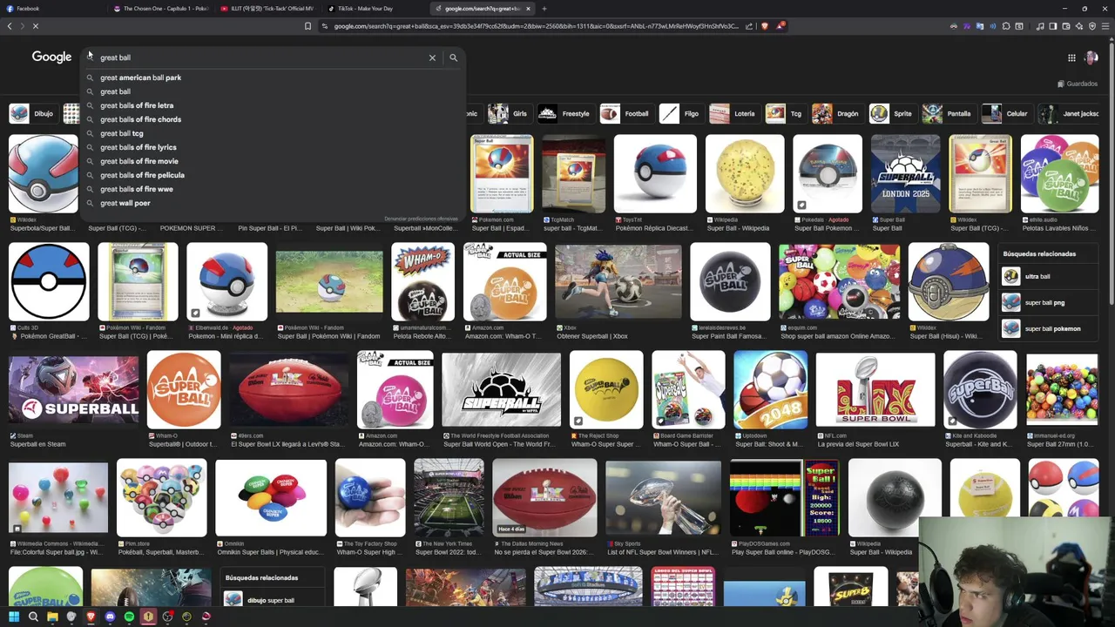Select suggestion 'great ball tcg'
Image resolution: width=1115 pixels, height=627 pixels.
click(x=272, y=133)
